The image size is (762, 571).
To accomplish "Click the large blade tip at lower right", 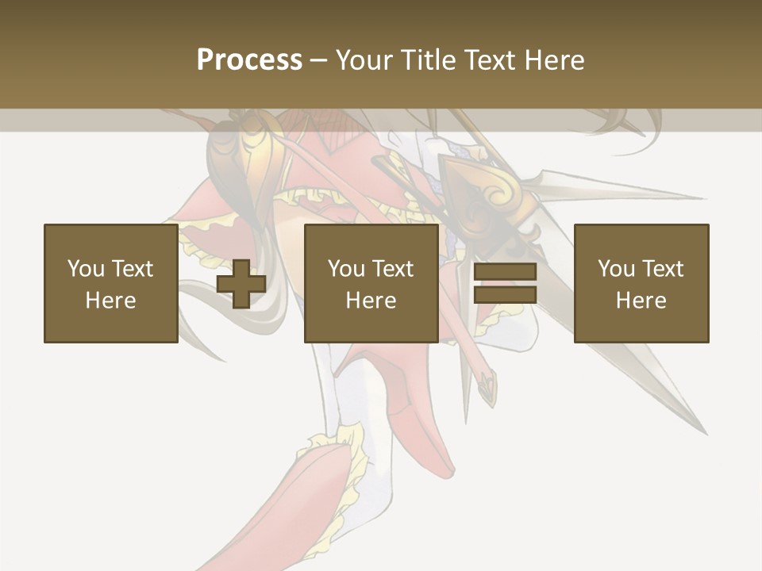I will coord(651,384).
